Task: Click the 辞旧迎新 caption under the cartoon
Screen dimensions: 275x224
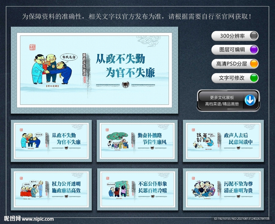Action: [52, 86]
